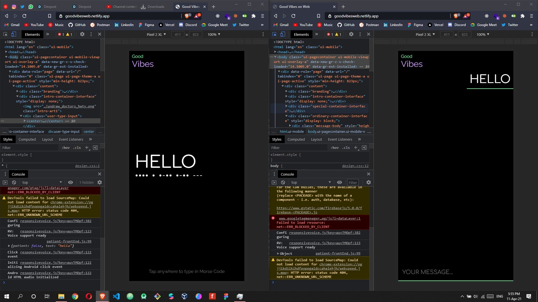Open console settings gear in right panel
The image size is (538, 302).
[368, 182]
